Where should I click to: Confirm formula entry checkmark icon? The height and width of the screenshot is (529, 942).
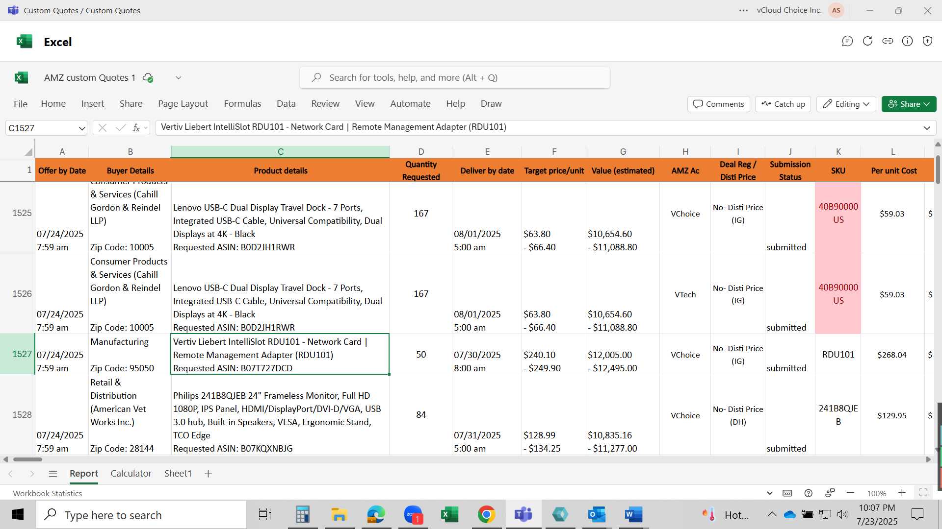(x=120, y=128)
